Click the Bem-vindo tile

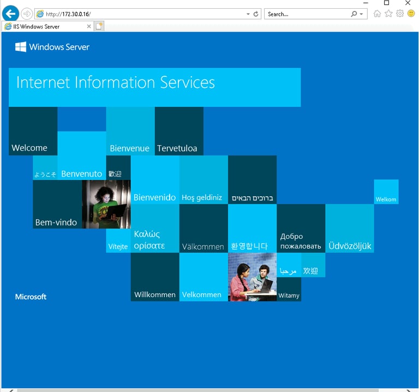[57, 204]
